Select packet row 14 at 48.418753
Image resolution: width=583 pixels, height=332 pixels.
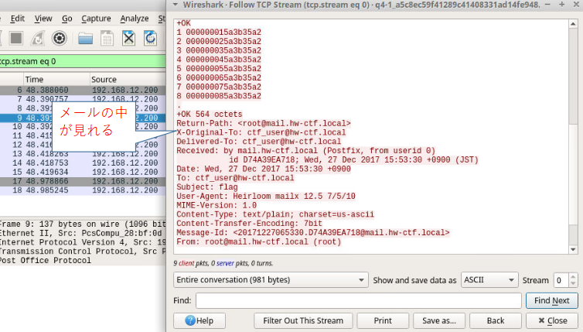pyautogui.click(x=83, y=163)
